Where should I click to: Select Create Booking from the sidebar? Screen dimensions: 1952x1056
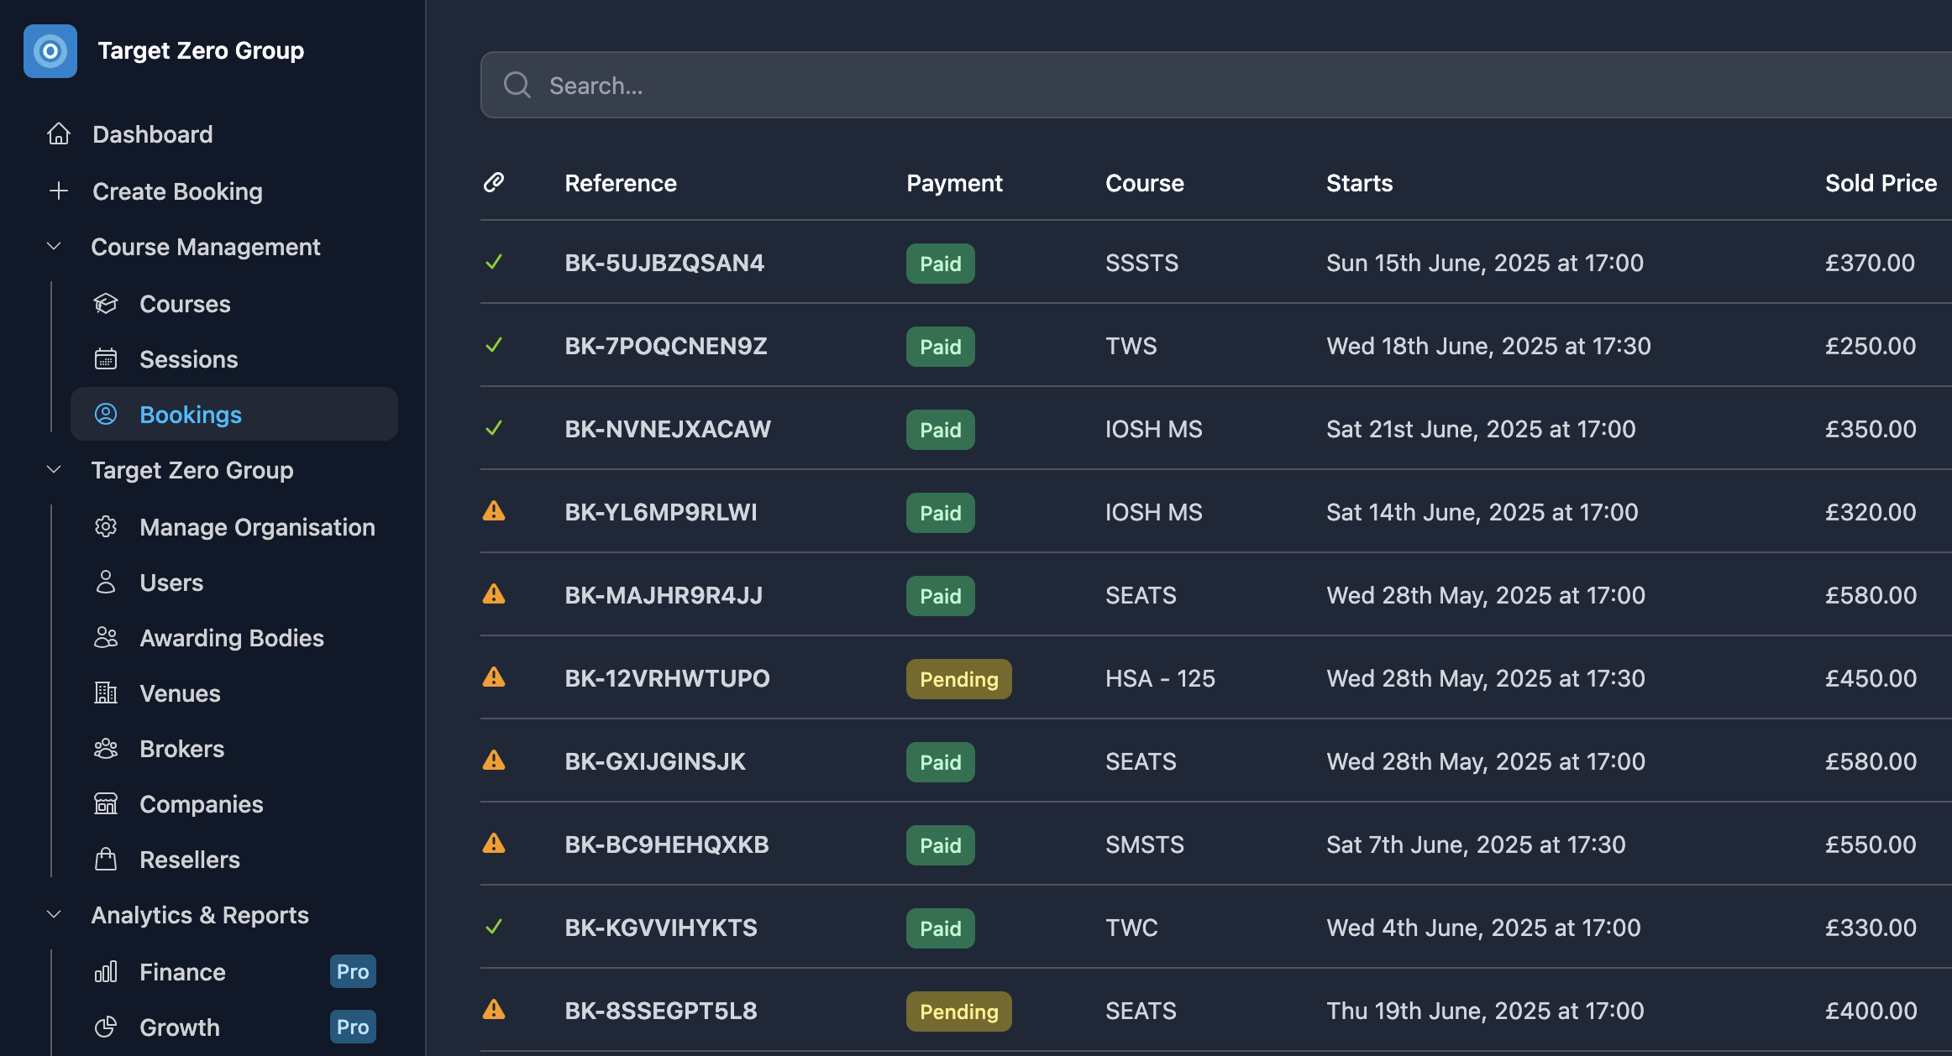[x=176, y=191]
